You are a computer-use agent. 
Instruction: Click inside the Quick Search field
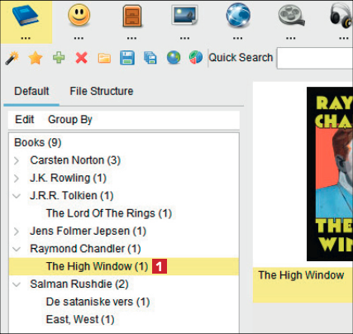pos(315,58)
